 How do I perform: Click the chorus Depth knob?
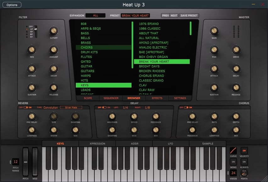[236, 116]
